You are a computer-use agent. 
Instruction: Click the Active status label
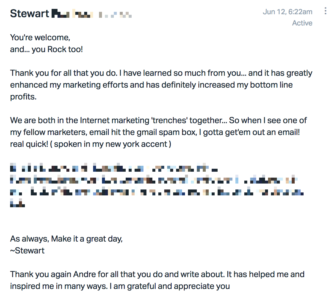pyautogui.click(x=302, y=23)
